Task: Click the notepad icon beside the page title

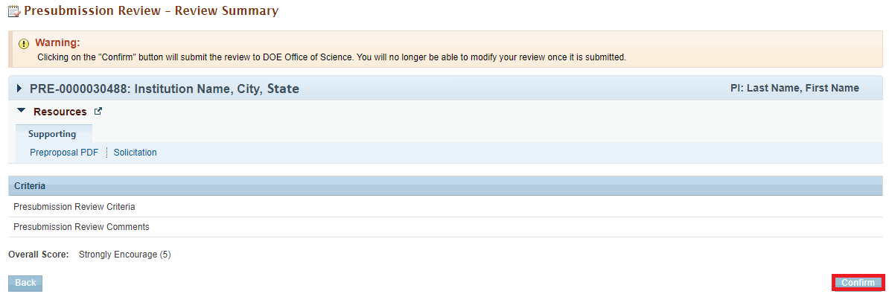Action: click(x=14, y=11)
